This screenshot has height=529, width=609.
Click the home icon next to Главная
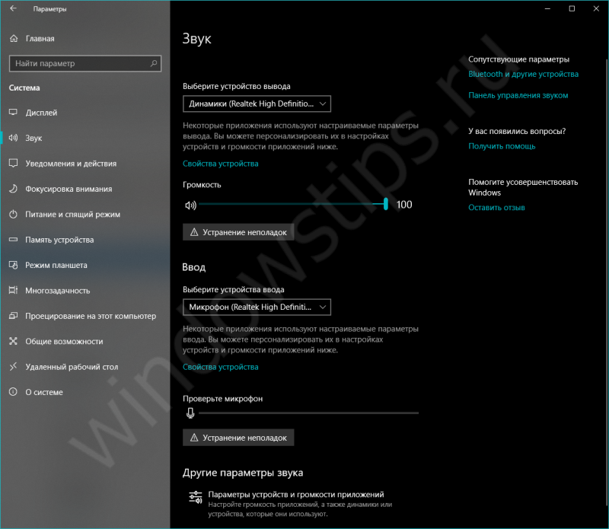pos(14,39)
